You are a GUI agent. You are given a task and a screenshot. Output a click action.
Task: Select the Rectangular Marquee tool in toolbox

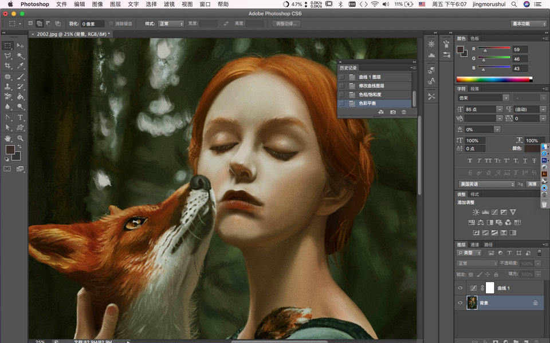(x=7, y=46)
